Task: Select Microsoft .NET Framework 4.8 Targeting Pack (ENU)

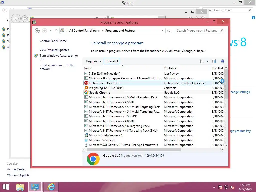Action: 154,130
